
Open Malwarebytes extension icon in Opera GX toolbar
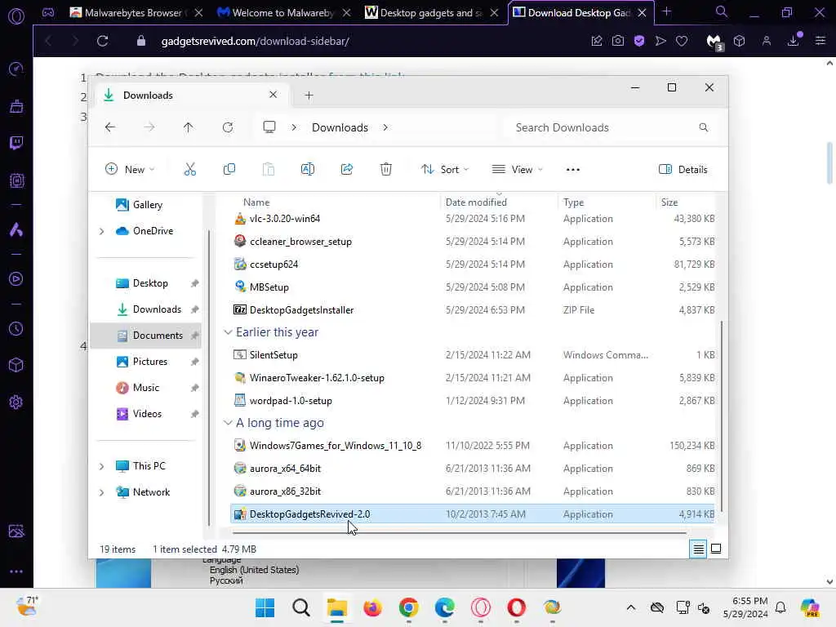click(x=714, y=42)
